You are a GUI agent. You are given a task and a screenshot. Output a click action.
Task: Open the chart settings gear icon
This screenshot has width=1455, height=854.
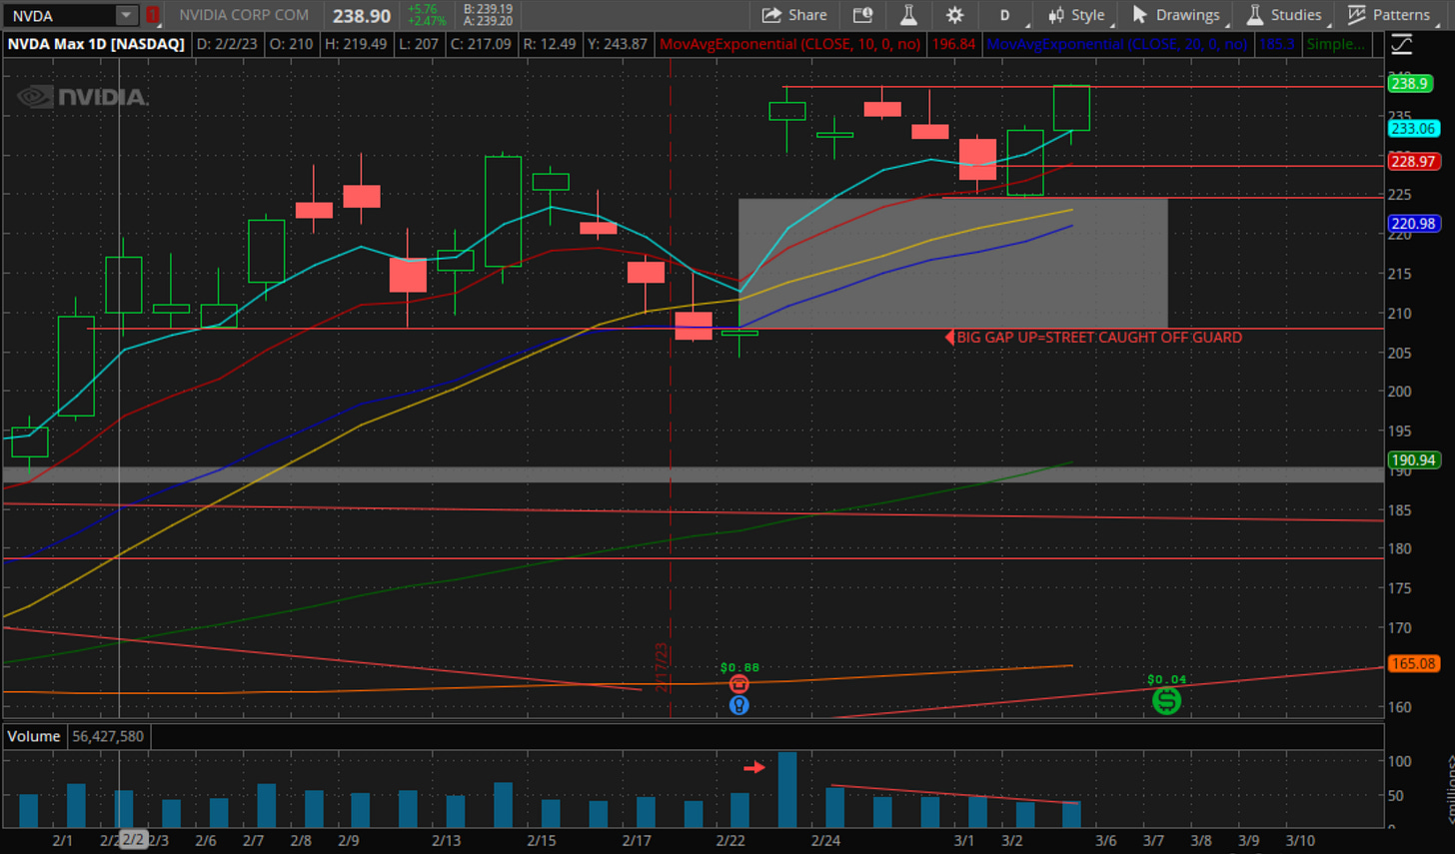click(954, 16)
